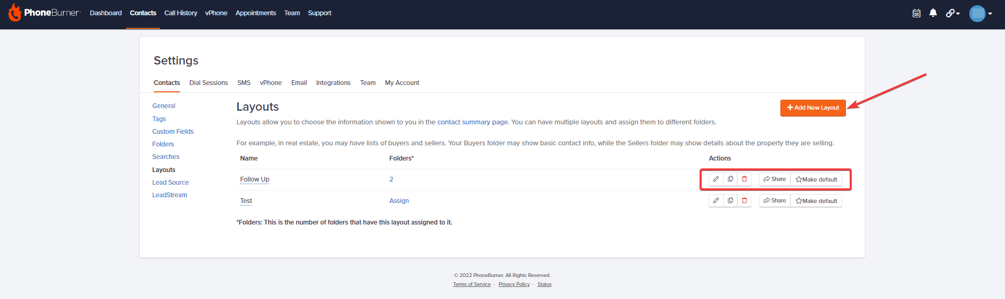Image resolution: width=1005 pixels, height=299 pixels.
Task: Open the link icon dropdown menu
Action: 953,13
